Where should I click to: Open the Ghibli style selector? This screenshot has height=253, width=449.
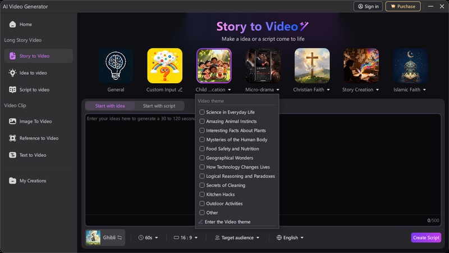(105, 237)
